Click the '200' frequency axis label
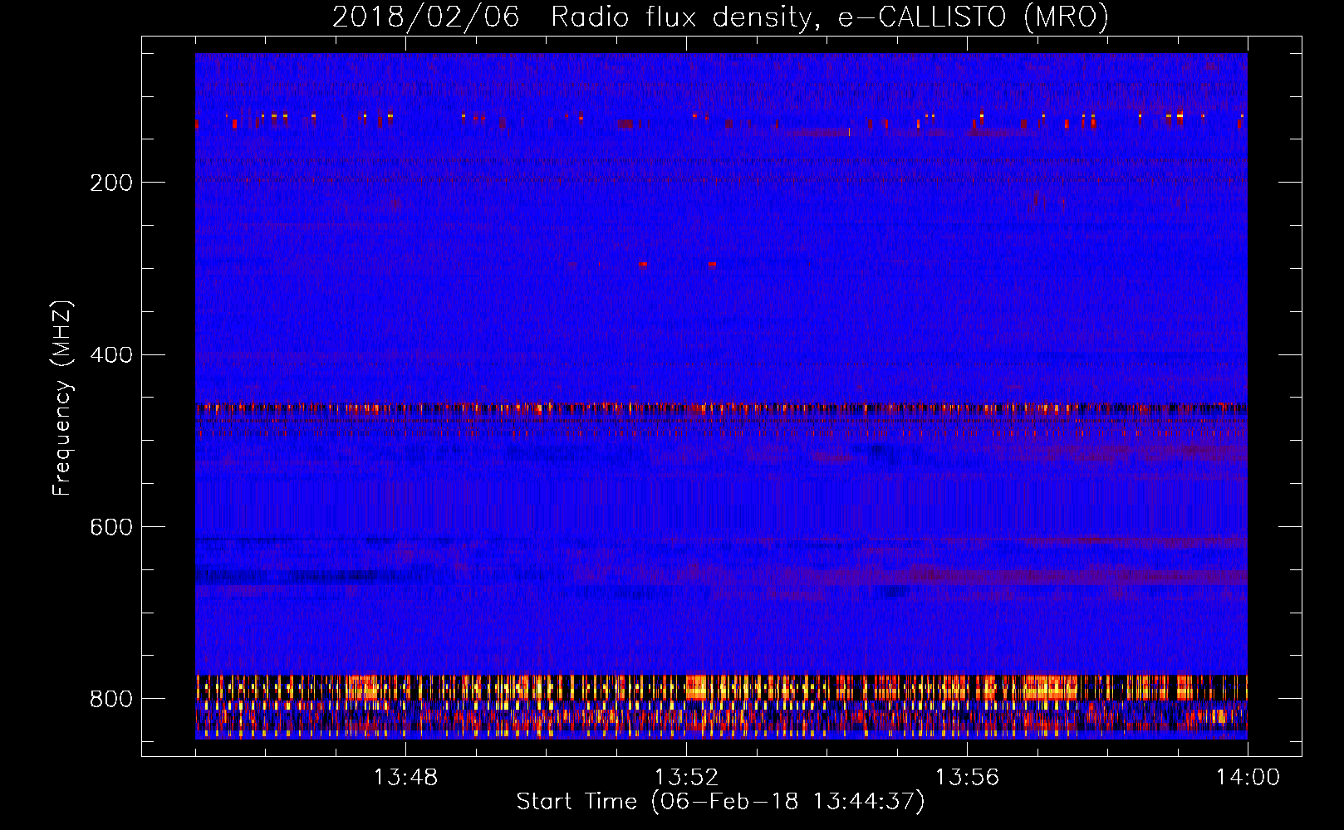1344x830 pixels. [111, 183]
